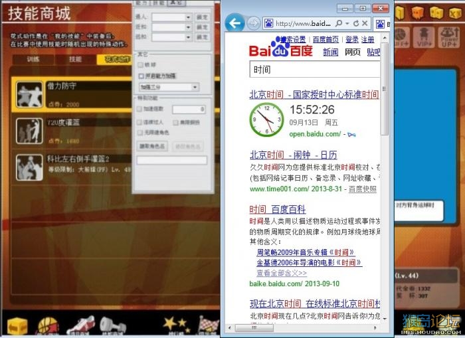Viewport: 465px width, 338px height.
Task: Open the 加强三分 dropdown
Action: [x=169, y=87]
